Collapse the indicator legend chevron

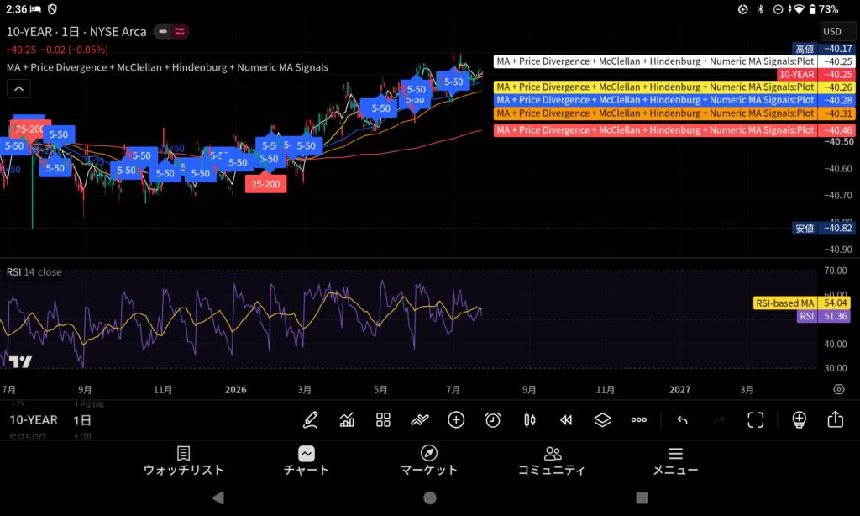(18, 88)
